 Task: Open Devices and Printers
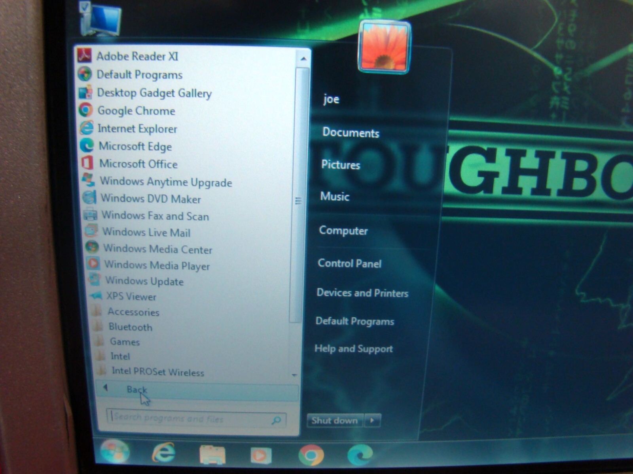click(x=362, y=293)
